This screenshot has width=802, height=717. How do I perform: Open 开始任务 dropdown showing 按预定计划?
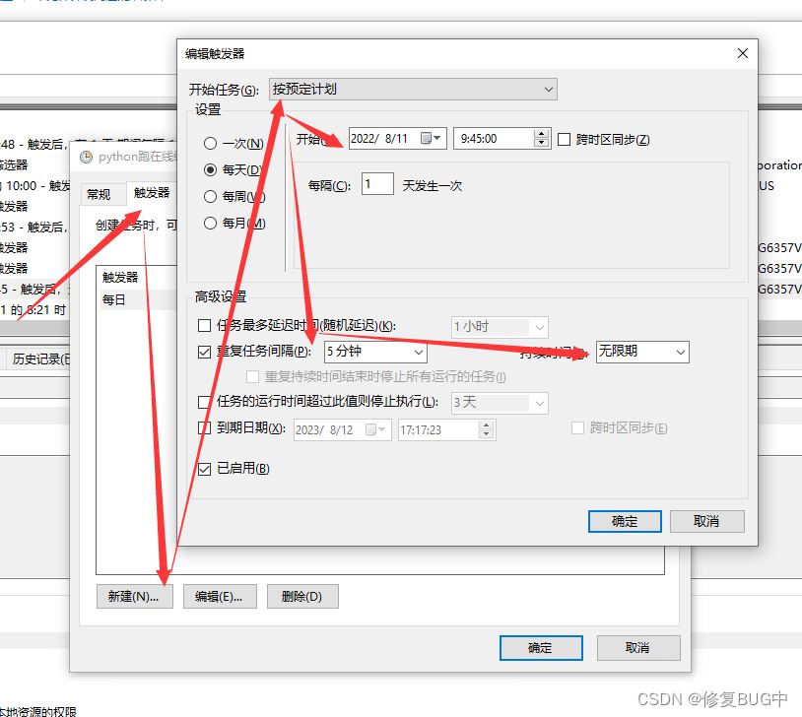pyautogui.click(x=413, y=89)
